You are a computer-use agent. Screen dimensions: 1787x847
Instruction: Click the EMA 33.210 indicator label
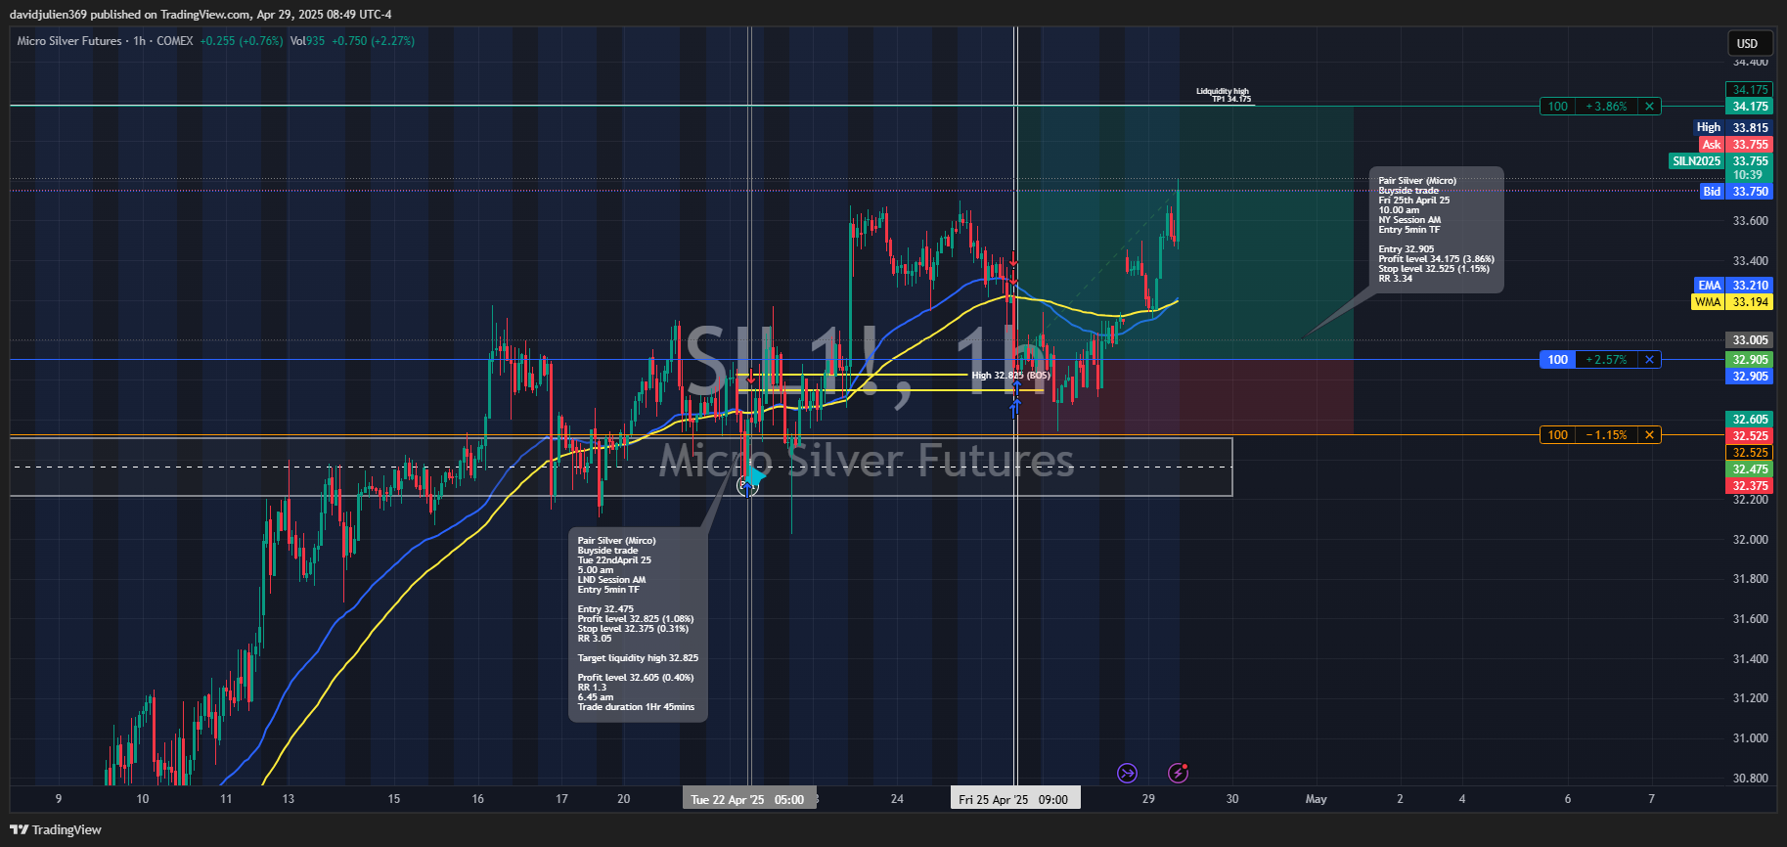[x=1732, y=286]
